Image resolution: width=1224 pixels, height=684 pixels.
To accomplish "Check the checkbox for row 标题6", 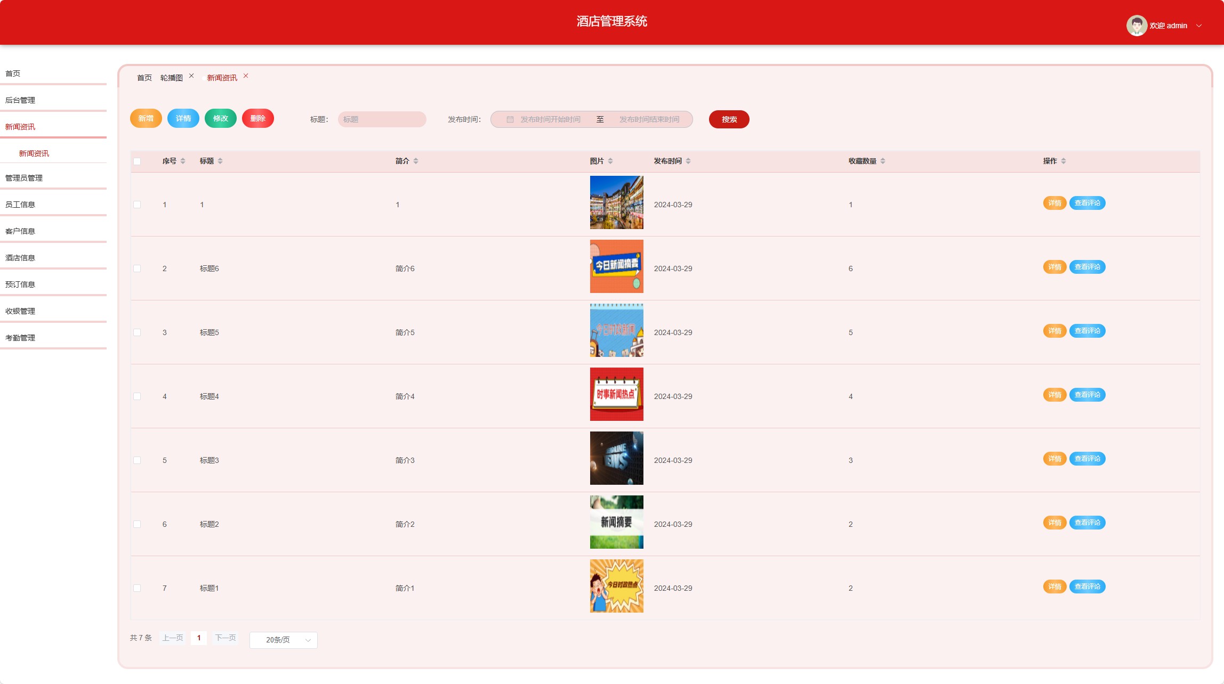I will tap(137, 268).
